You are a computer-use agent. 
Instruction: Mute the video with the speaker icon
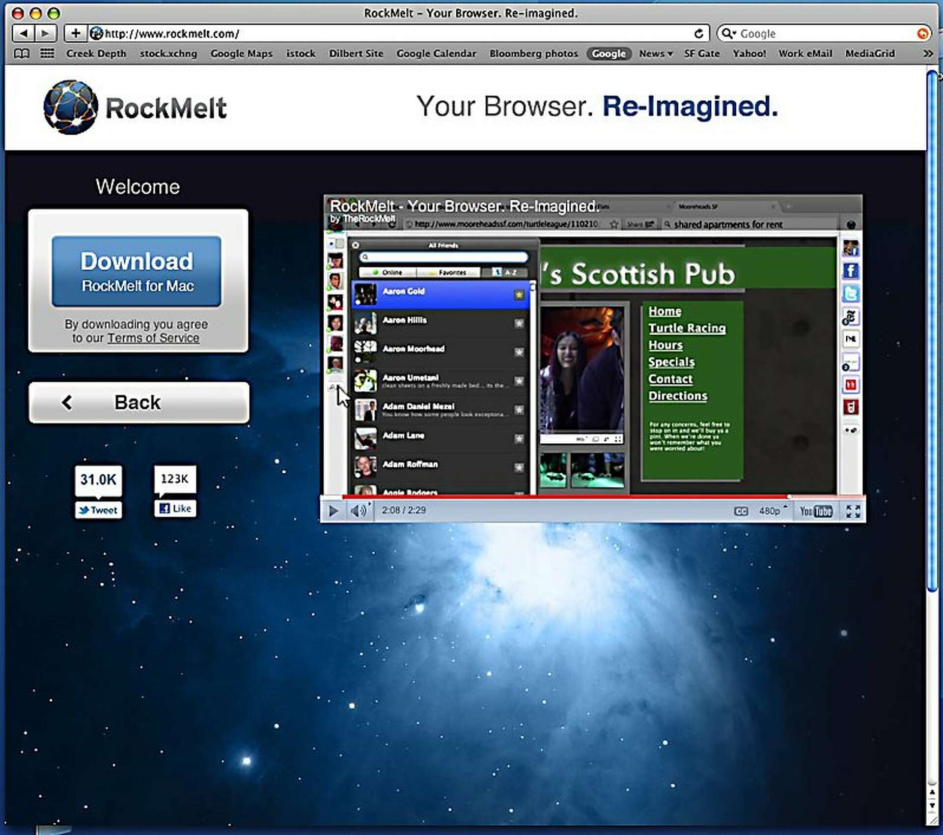point(358,511)
